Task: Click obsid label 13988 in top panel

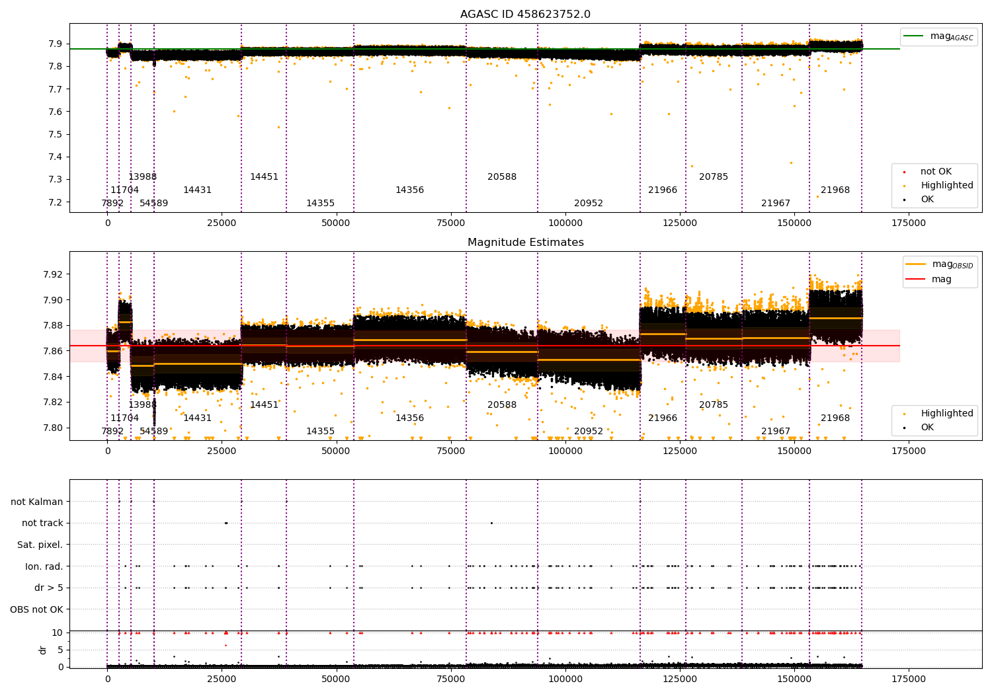Action: click(143, 177)
